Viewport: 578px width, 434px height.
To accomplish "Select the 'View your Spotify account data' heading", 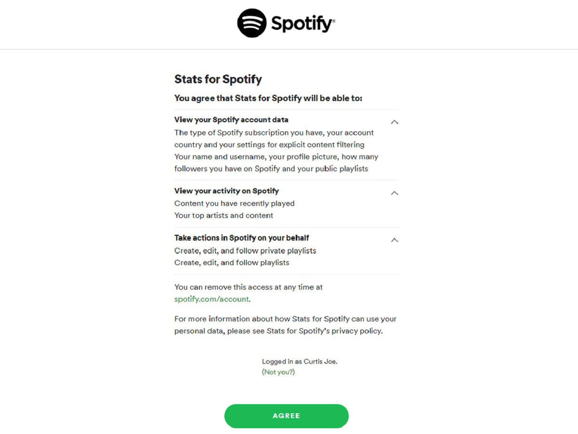I will tap(231, 120).
